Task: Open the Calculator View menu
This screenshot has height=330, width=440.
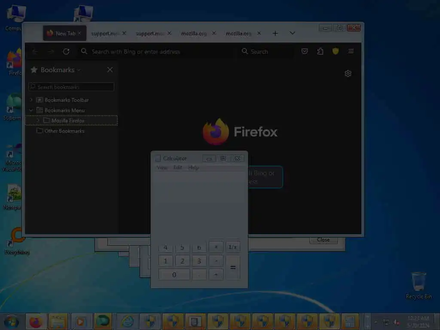Action: [x=162, y=168]
